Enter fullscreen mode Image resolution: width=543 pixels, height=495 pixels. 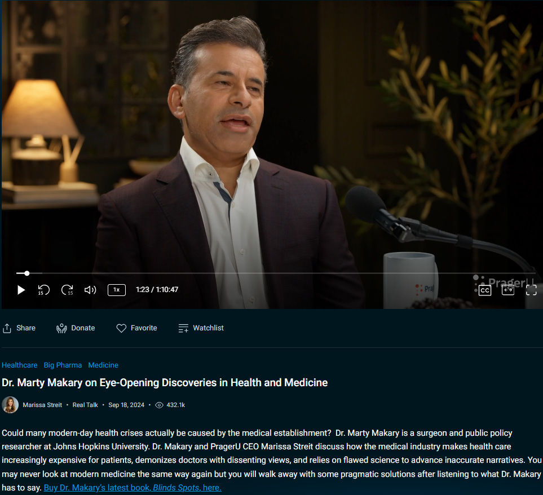pos(531,290)
